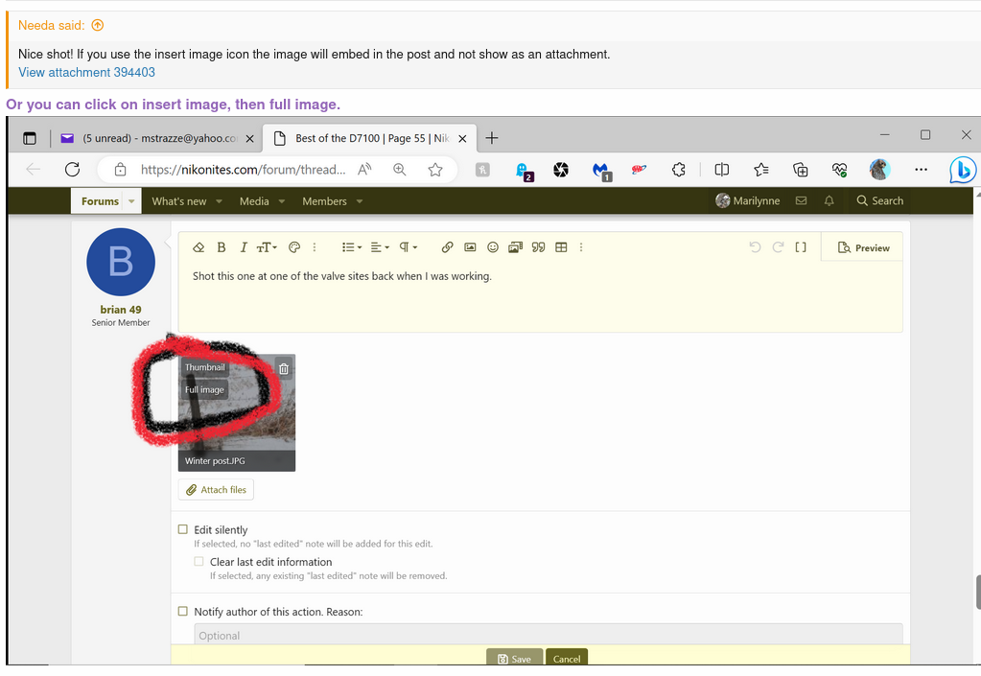The width and height of the screenshot is (981, 676).
Task: Open the font size dropdown
Action: (x=267, y=247)
